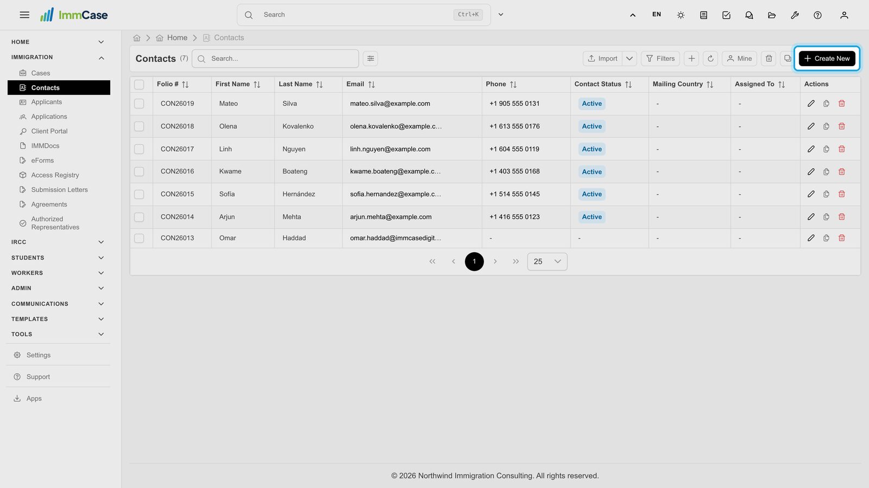The width and height of the screenshot is (869, 488).
Task: Open the Import dropdown arrow
Action: click(x=629, y=59)
